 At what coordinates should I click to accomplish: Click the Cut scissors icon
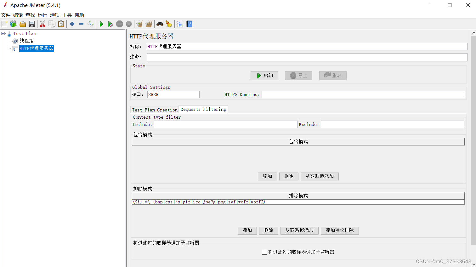[x=43, y=24]
